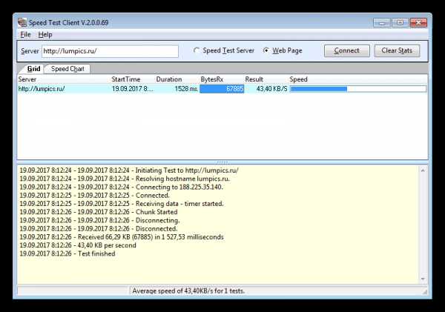The height and width of the screenshot is (312, 445).
Task: Minimize the Speed Test Client window
Action: [382, 22]
